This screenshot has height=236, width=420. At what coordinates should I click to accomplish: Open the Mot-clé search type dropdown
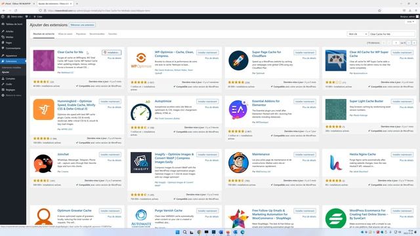tap(357, 34)
